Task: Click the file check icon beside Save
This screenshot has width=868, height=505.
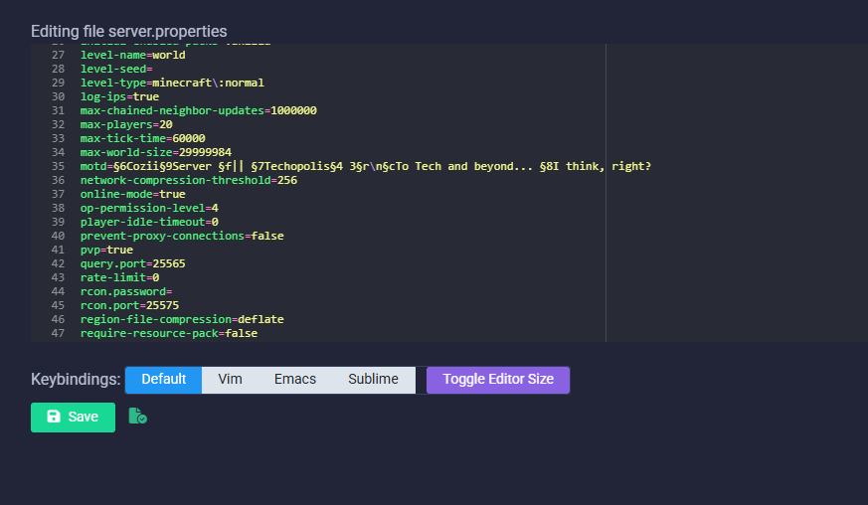Action: point(137,417)
